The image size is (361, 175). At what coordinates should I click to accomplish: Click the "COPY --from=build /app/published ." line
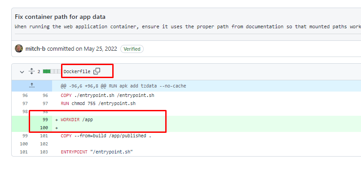coord(106,136)
